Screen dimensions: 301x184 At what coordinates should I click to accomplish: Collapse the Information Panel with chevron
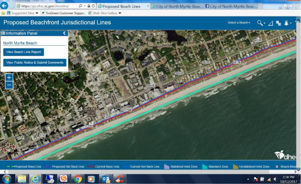64,33
